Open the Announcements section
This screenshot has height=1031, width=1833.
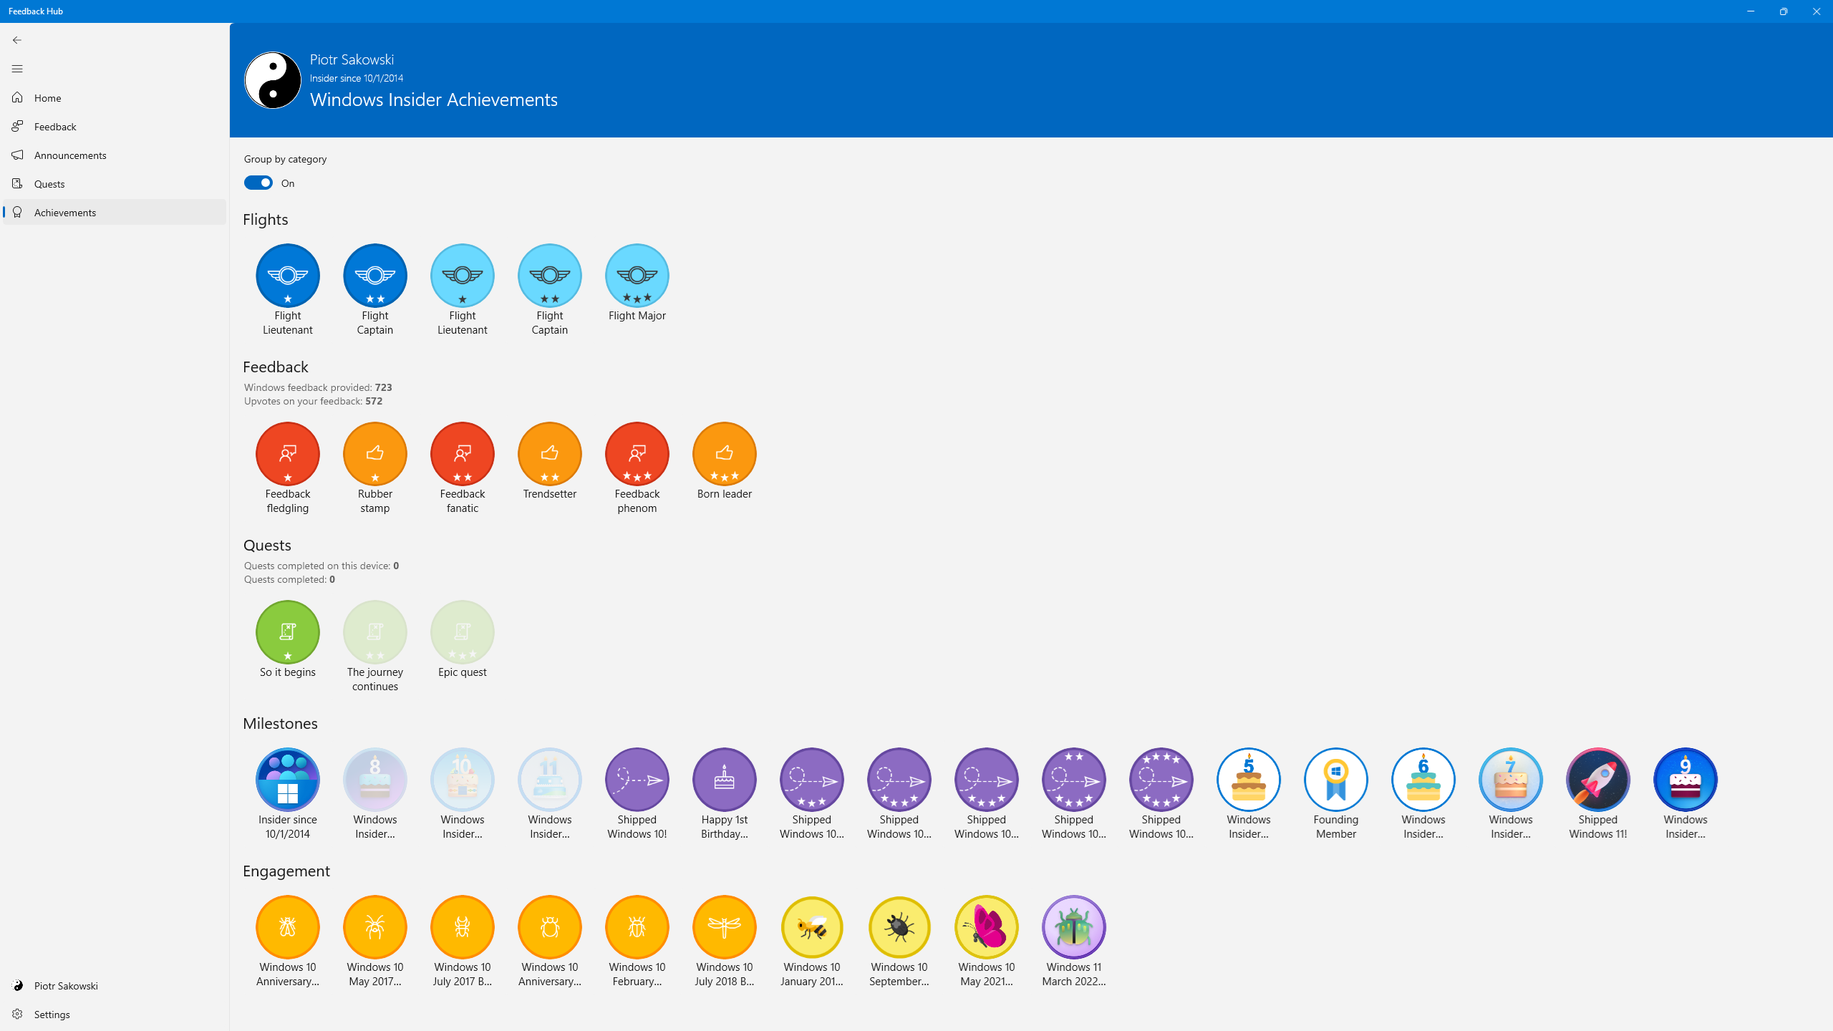point(70,155)
